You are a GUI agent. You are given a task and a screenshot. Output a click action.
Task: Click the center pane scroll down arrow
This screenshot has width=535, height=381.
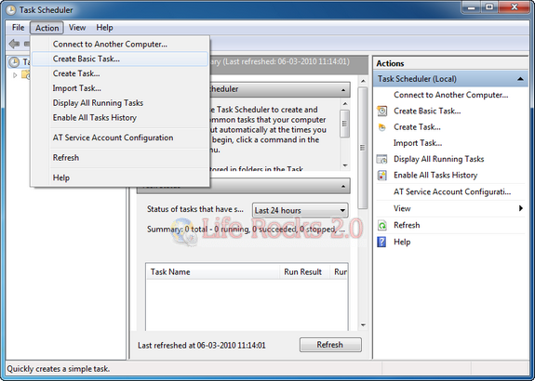[x=363, y=324]
